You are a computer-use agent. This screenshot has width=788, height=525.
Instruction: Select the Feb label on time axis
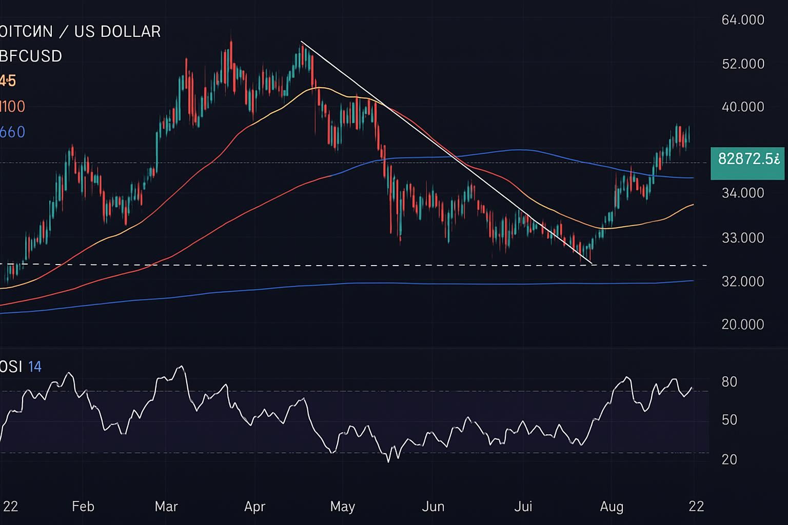[84, 507]
